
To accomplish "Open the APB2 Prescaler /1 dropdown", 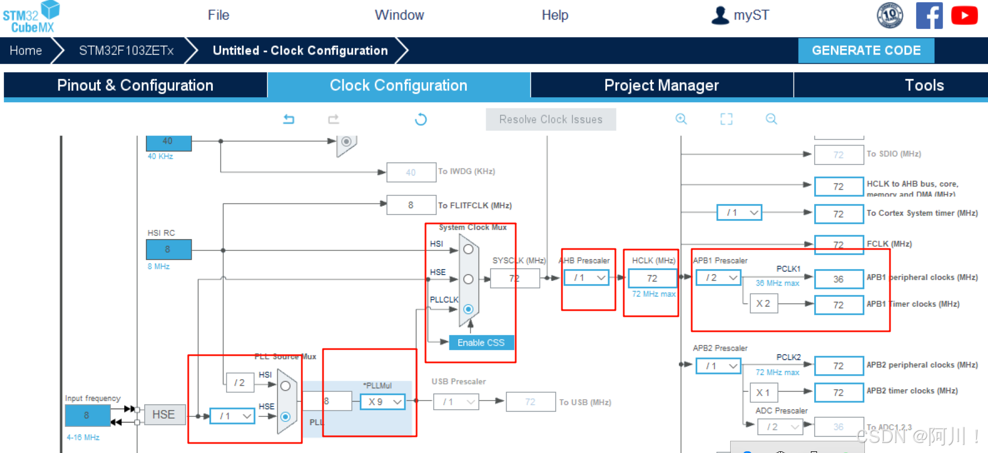I will [718, 366].
